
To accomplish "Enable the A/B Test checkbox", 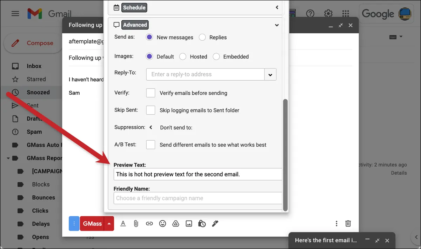I will point(151,144).
